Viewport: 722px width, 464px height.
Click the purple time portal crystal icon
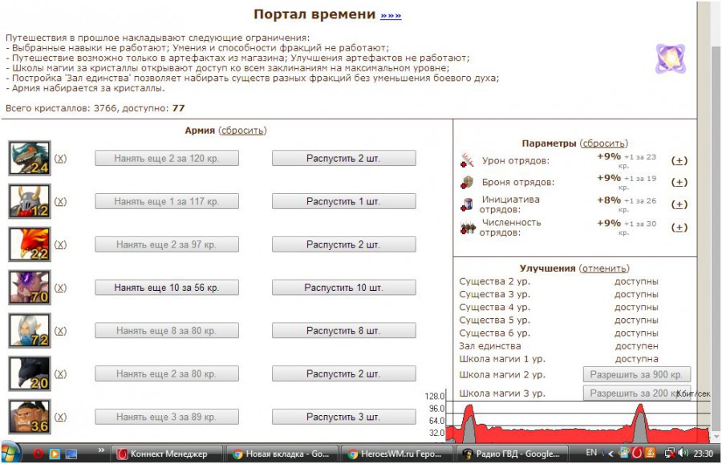tap(670, 59)
